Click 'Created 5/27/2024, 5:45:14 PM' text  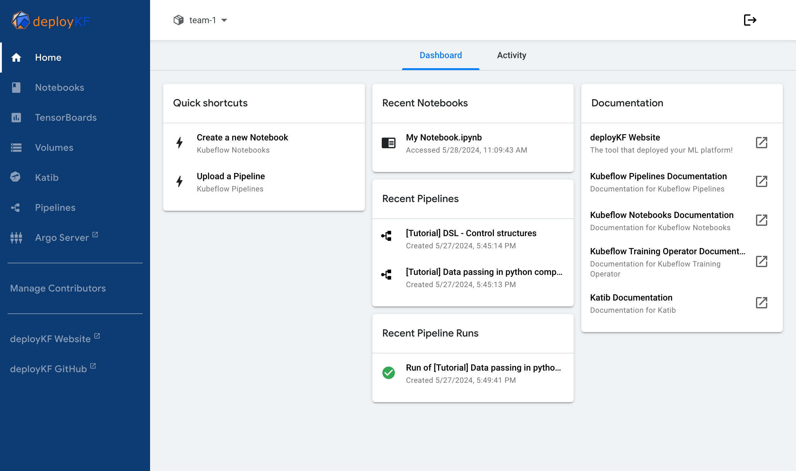[x=461, y=246]
